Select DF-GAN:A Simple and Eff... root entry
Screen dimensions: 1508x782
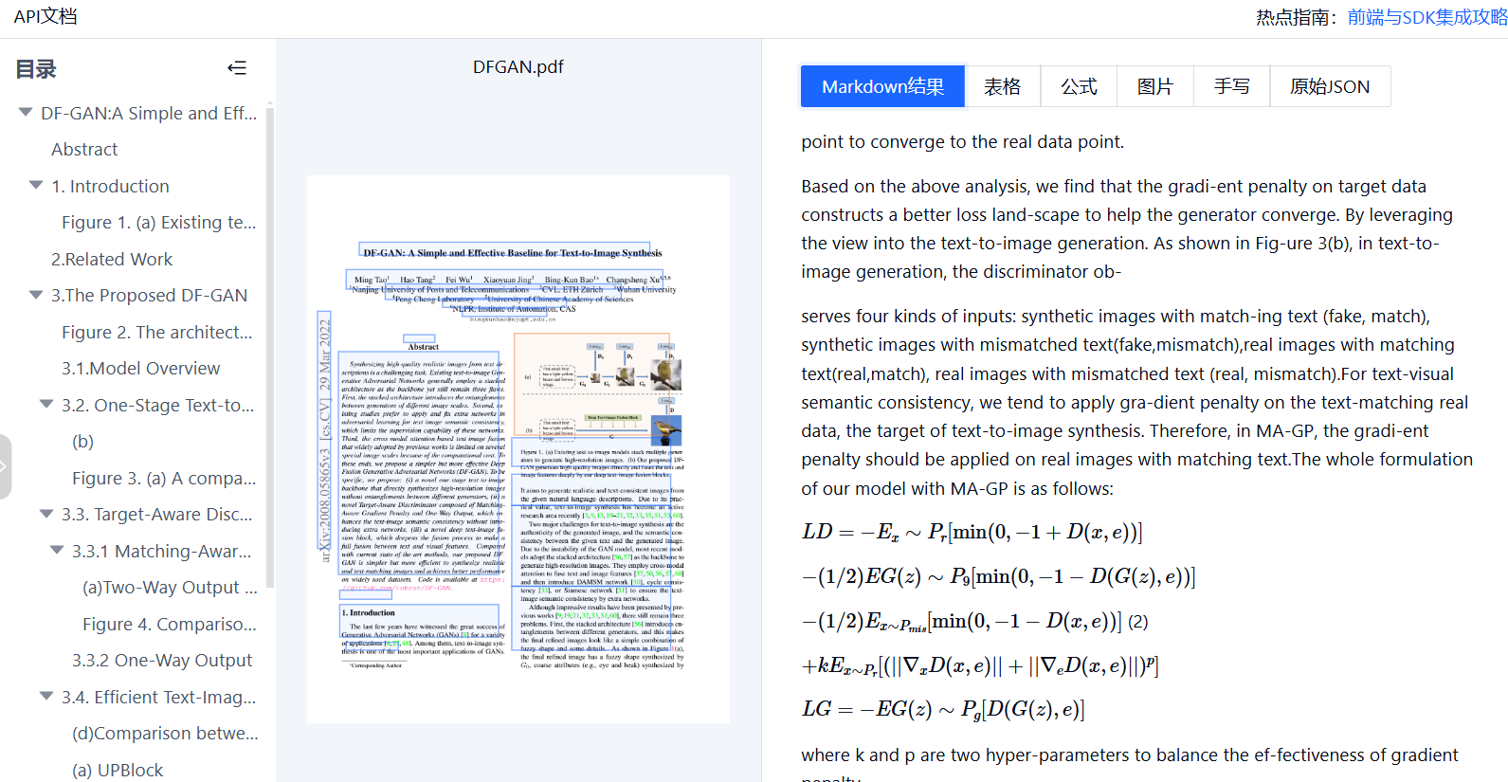tap(149, 114)
